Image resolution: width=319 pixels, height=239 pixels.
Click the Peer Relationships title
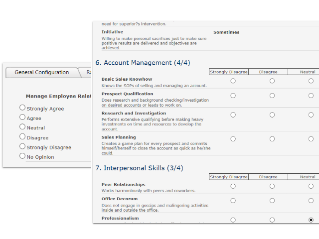pyautogui.click(x=123, y=184)
